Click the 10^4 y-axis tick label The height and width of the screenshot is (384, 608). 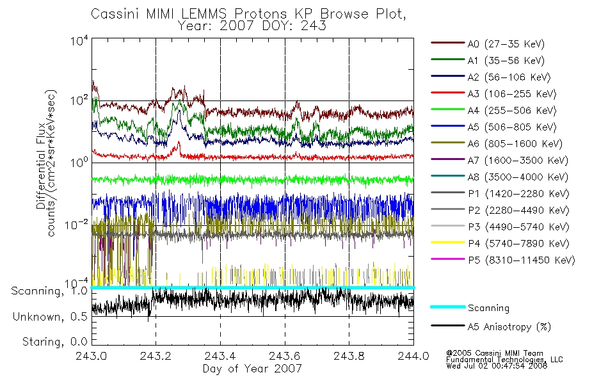click(79, 40)
